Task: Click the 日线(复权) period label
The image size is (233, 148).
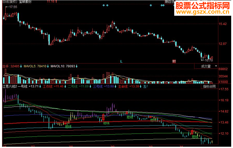Action: [x=10, y=2]
